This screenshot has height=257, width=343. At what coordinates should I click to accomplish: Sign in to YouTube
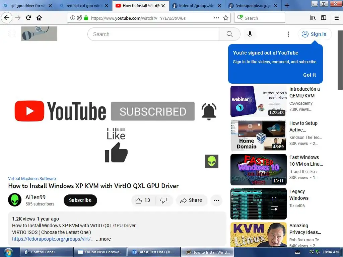[x=315, y=34]
